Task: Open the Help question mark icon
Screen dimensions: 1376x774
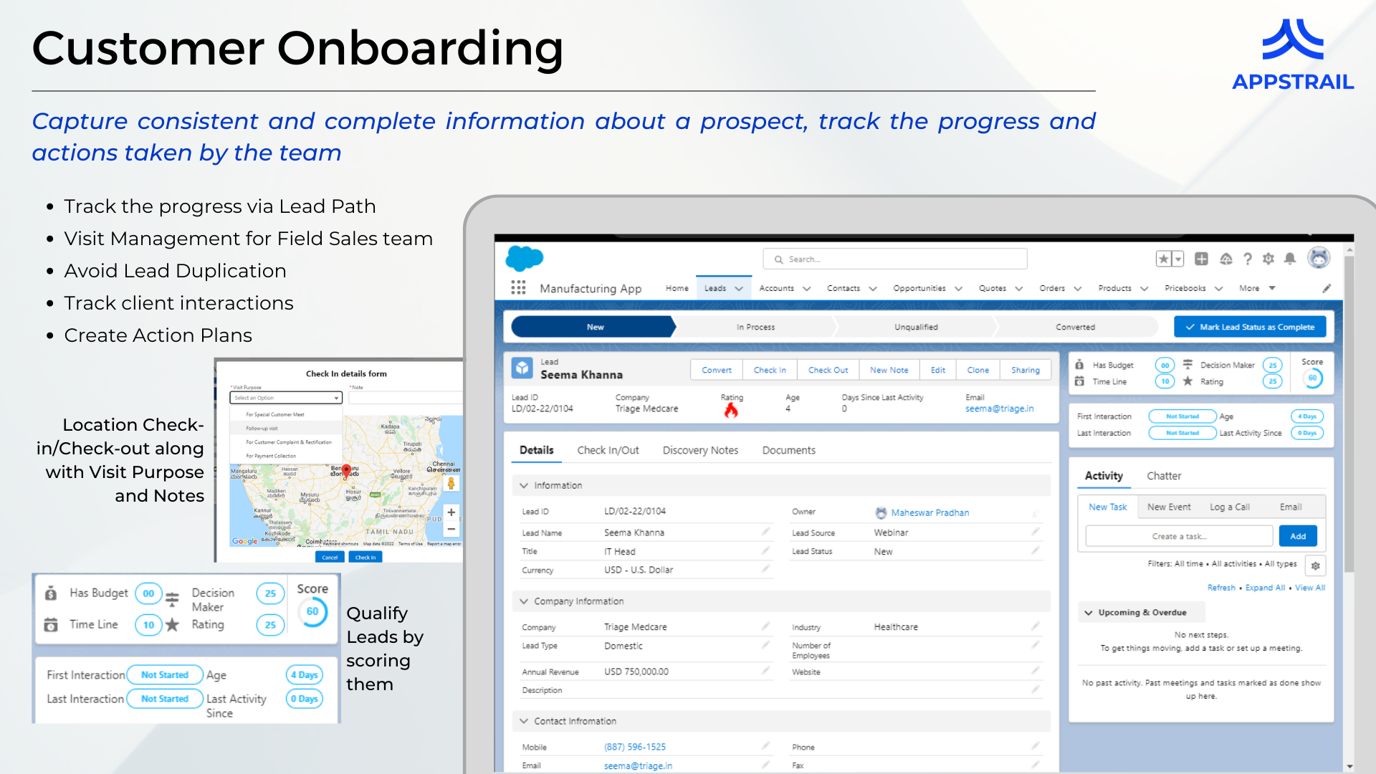Action: (1248, 259)
